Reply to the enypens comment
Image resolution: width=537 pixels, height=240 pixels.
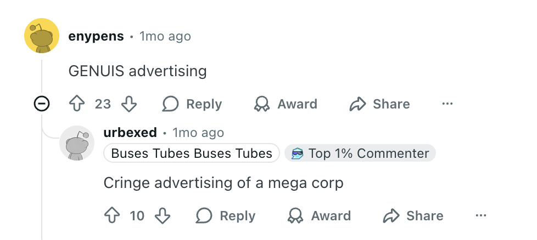[192, 104]
